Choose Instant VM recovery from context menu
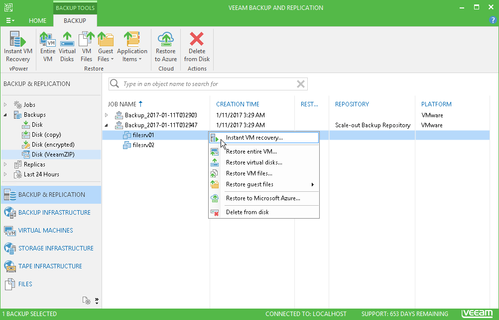The width and height of the screenshot is (499, 320). pyautogui.click(x=264, y=138)
